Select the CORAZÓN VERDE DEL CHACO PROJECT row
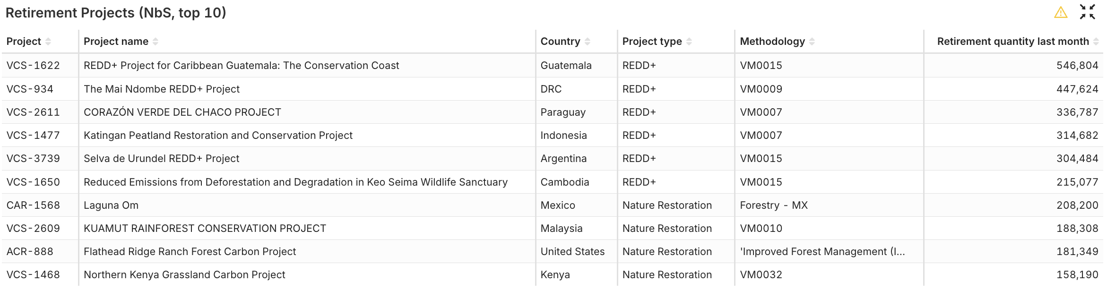Viewport: 1107px width, 290px height. coord(182,112)
